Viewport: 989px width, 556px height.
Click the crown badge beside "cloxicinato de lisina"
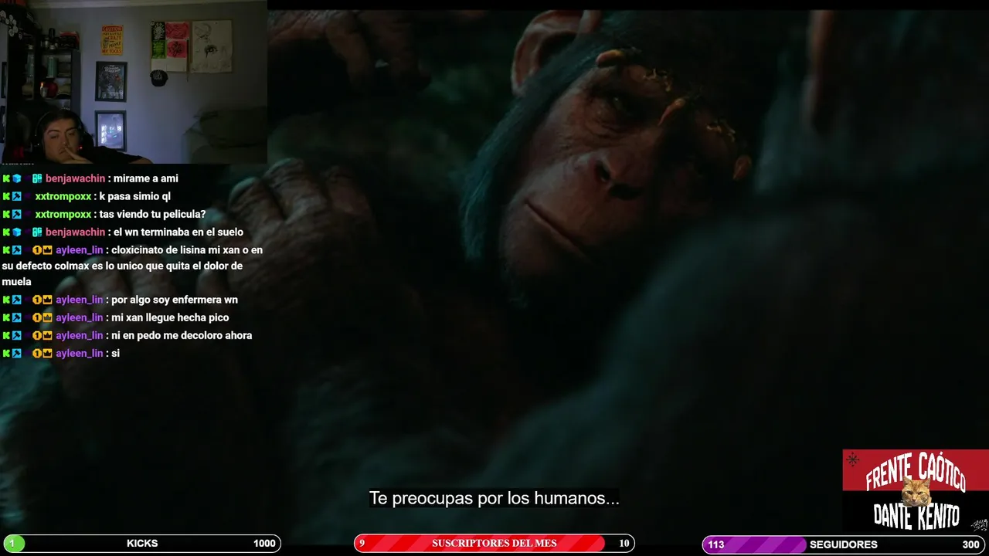pos(47,250)
